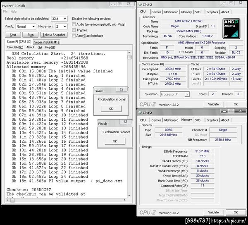
Task: Select About tab in top CPU-Z
Action: [225, 12]
